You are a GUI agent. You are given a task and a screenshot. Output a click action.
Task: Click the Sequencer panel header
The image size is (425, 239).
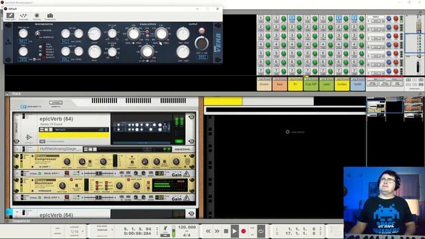point(174,221)
